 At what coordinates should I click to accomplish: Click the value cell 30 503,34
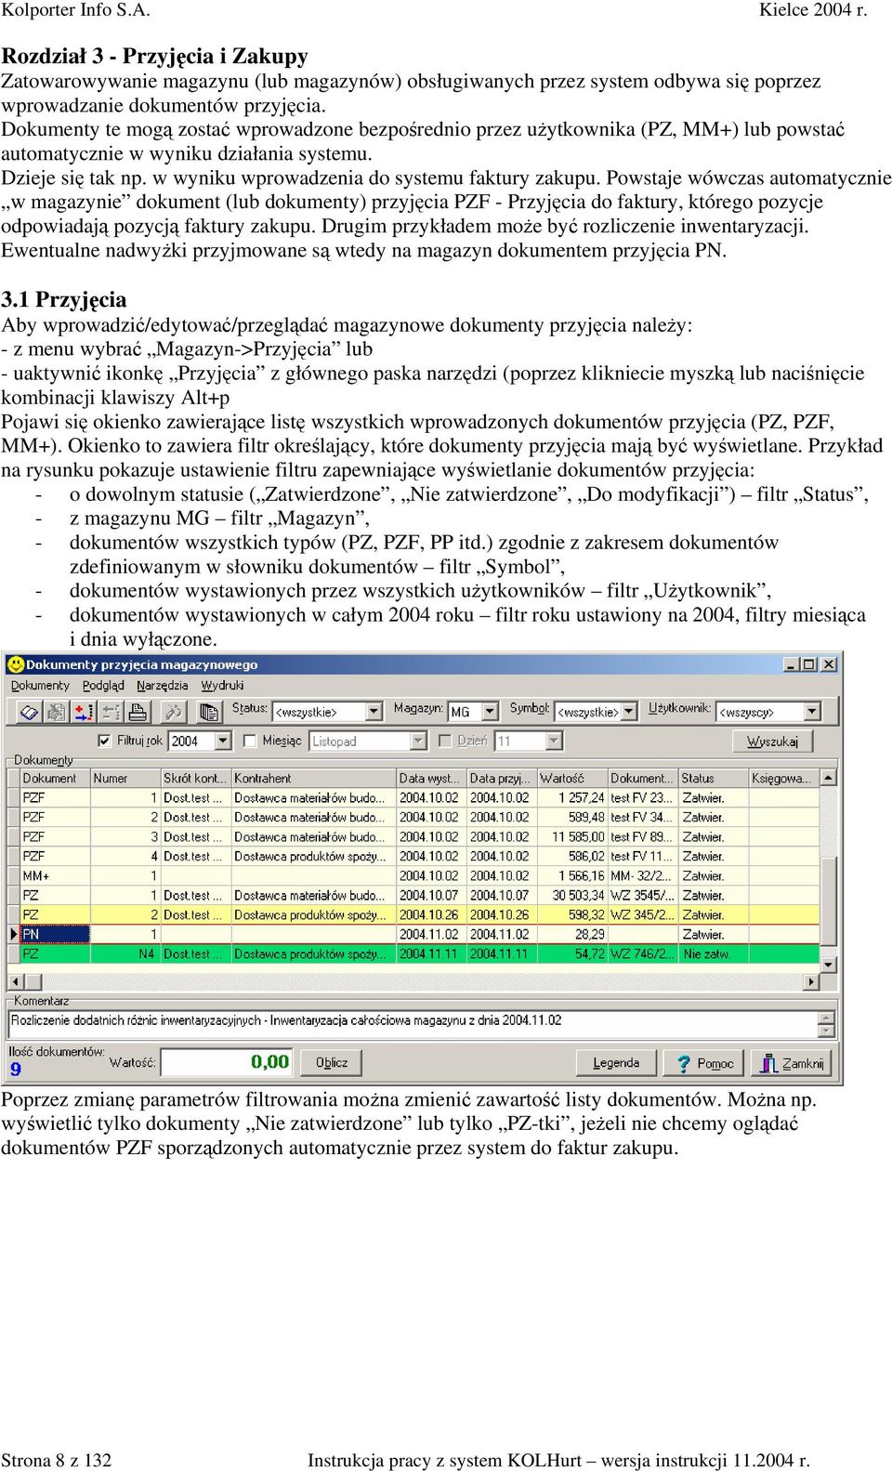(x=572, y=895)
